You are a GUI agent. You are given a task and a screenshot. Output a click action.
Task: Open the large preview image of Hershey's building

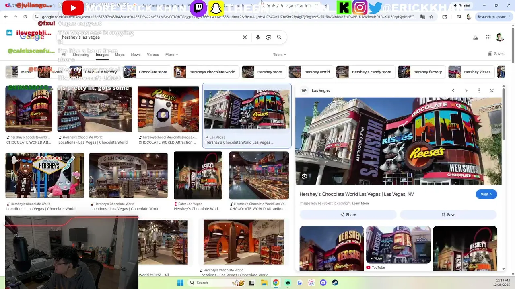click(398, 141)
